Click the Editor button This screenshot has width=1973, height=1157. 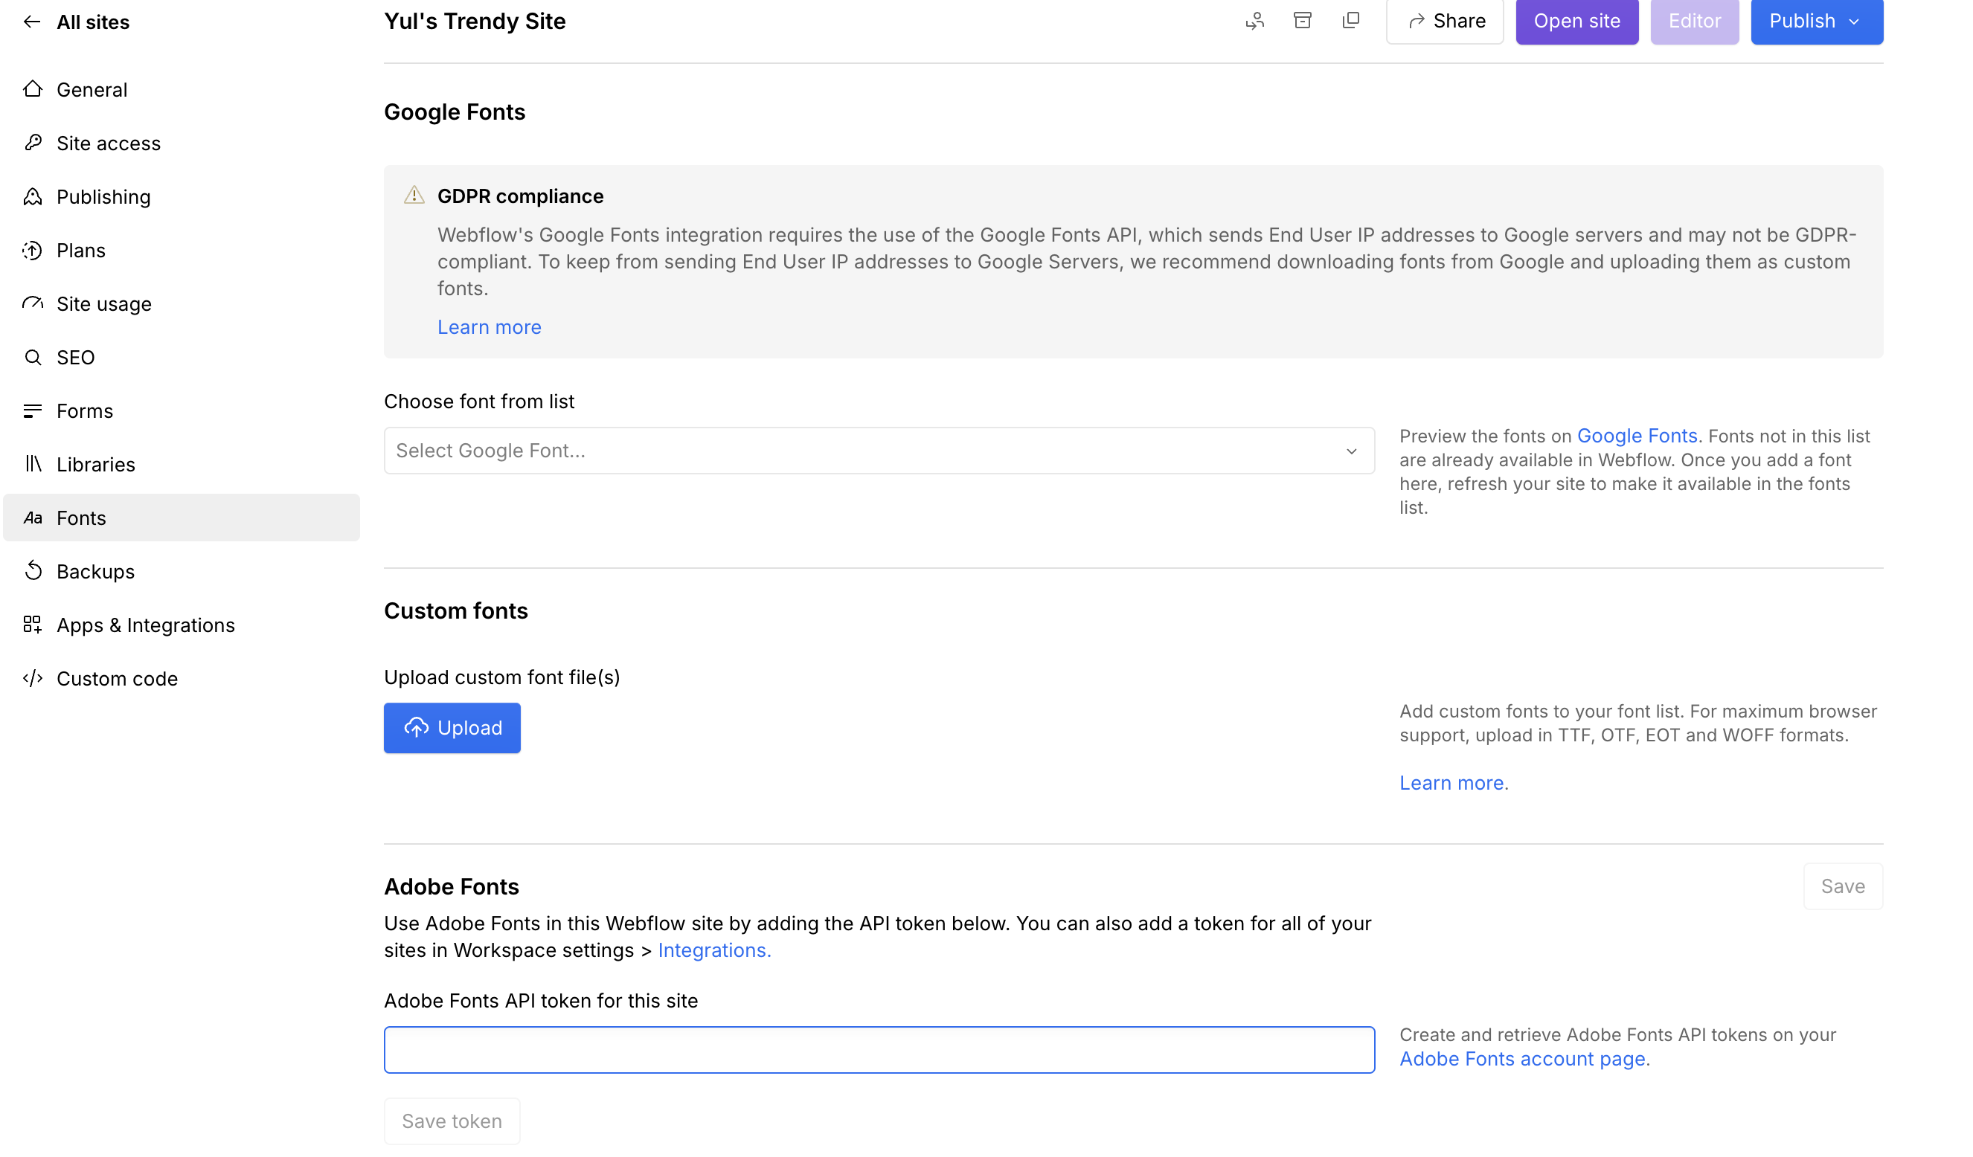(x=1694, y=21)
